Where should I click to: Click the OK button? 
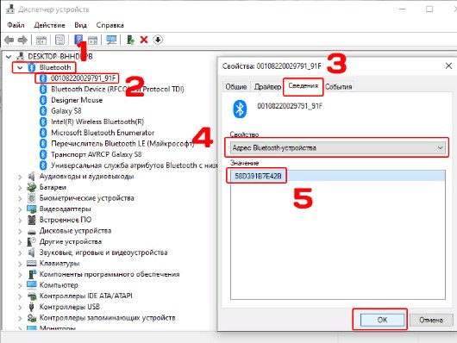[x=382, y=320]
